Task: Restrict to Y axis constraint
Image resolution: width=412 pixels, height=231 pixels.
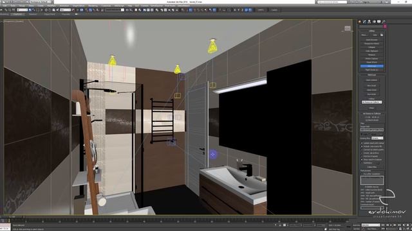Action: (x=238, y=10)
